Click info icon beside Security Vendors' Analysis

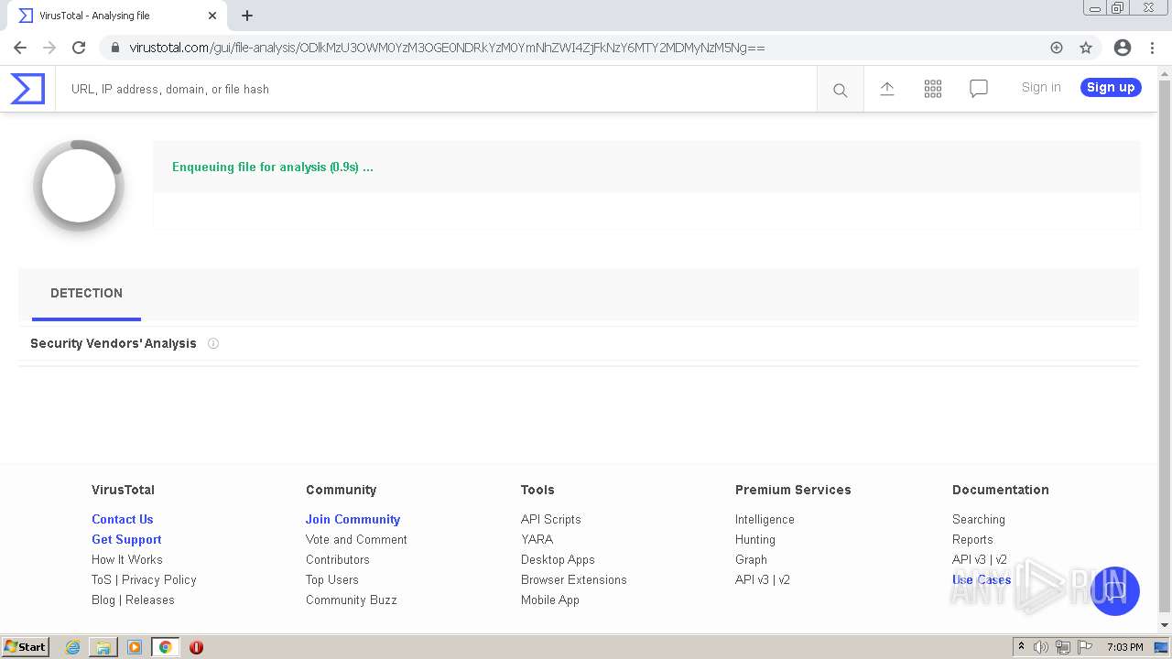(213, 343)
